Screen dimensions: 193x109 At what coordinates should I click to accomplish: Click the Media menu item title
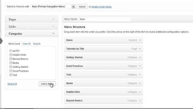(69, 83)
